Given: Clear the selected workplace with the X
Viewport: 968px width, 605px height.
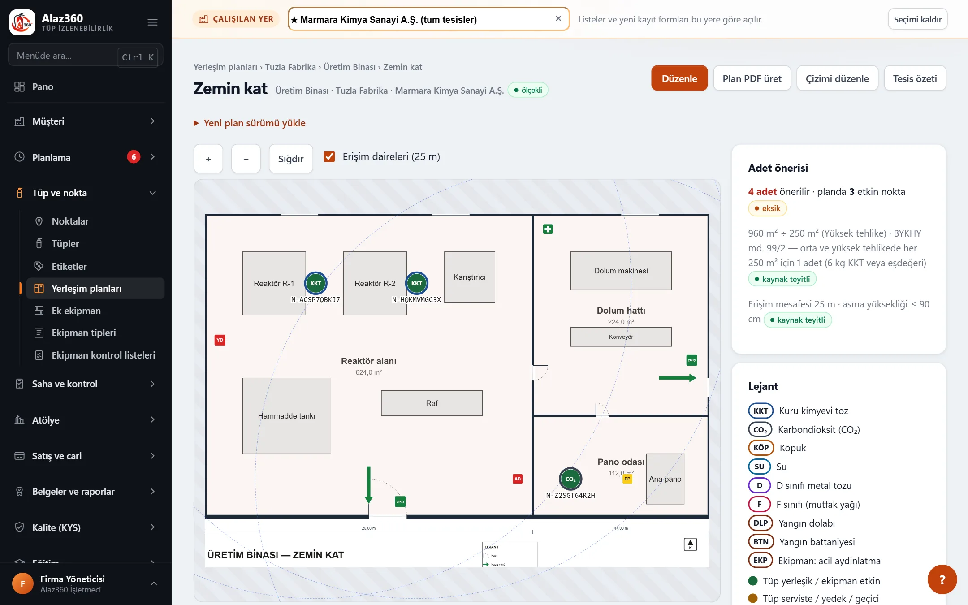Looking at the screenshot, I should (x=558, y=19).
